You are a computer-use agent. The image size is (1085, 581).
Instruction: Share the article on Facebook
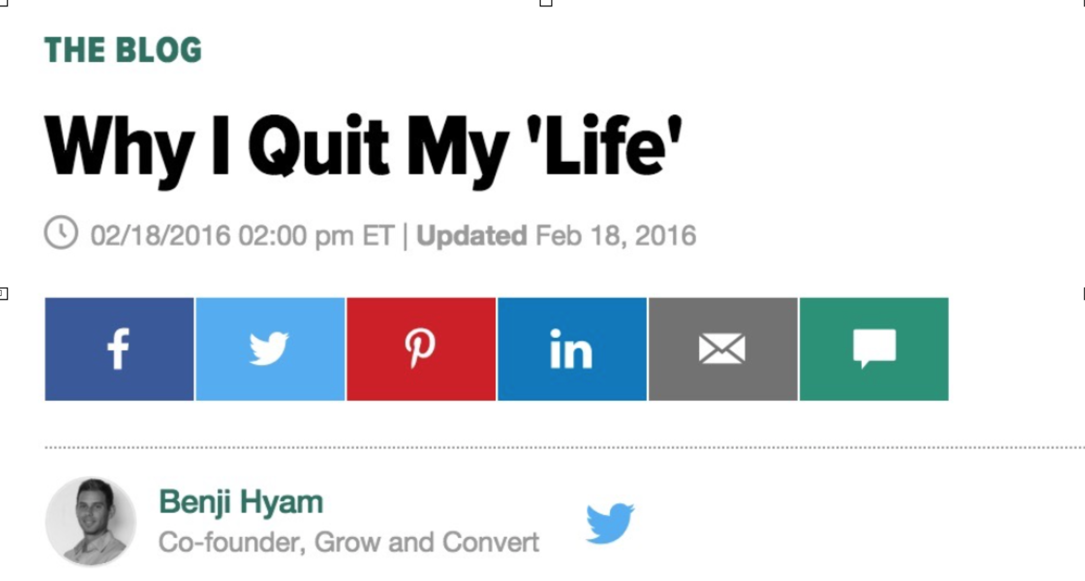[119, 349]
